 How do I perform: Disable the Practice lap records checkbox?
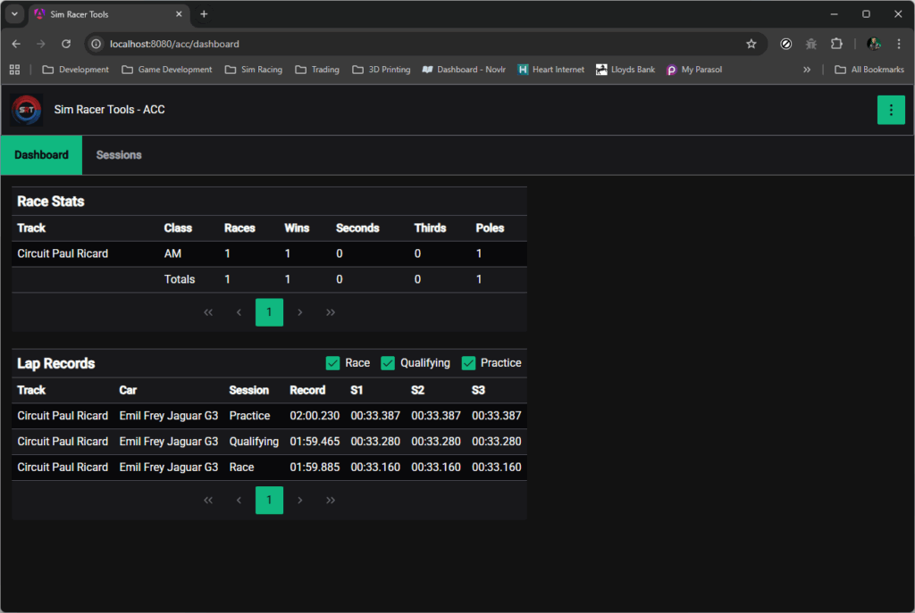(468, 363)
